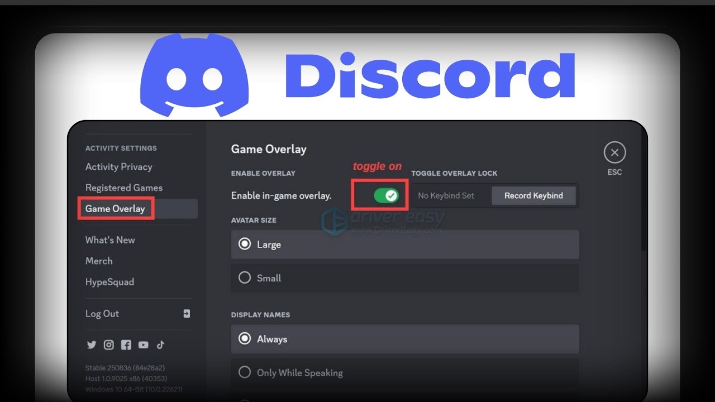
Task: Click Stable 250836 version text
Action: point(125,368)
